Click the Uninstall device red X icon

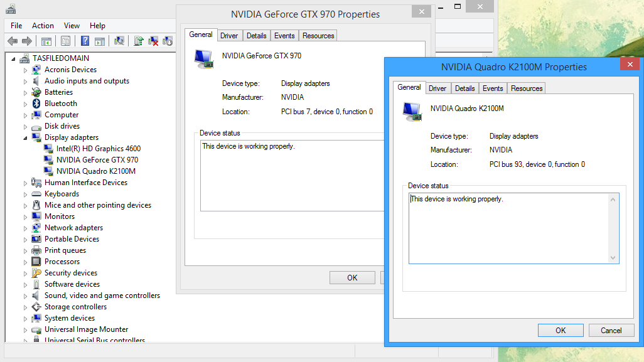tap(153, 41)
